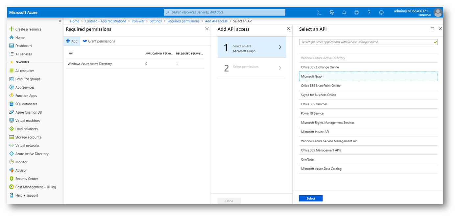
Task: Click the blue Select button
Action: tap(311, 198)
